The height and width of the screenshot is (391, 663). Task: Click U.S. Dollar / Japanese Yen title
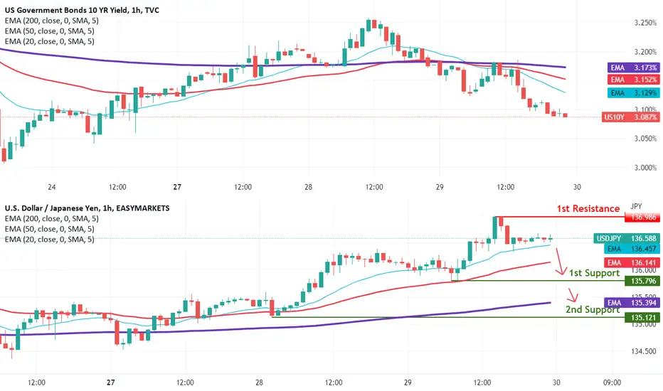87,208
